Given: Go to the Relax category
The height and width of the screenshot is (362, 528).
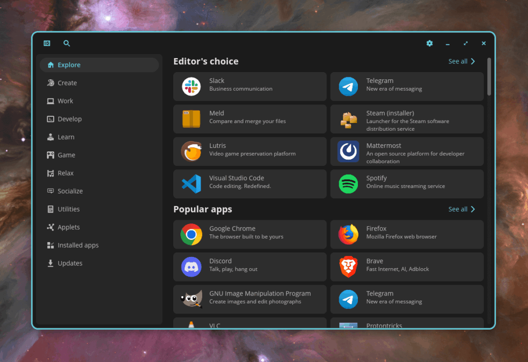Looking at the screenshot, I should (99, 173).
